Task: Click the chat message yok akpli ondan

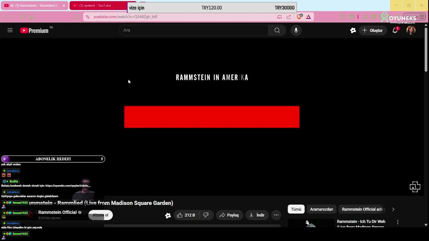Action: [11, 164]
